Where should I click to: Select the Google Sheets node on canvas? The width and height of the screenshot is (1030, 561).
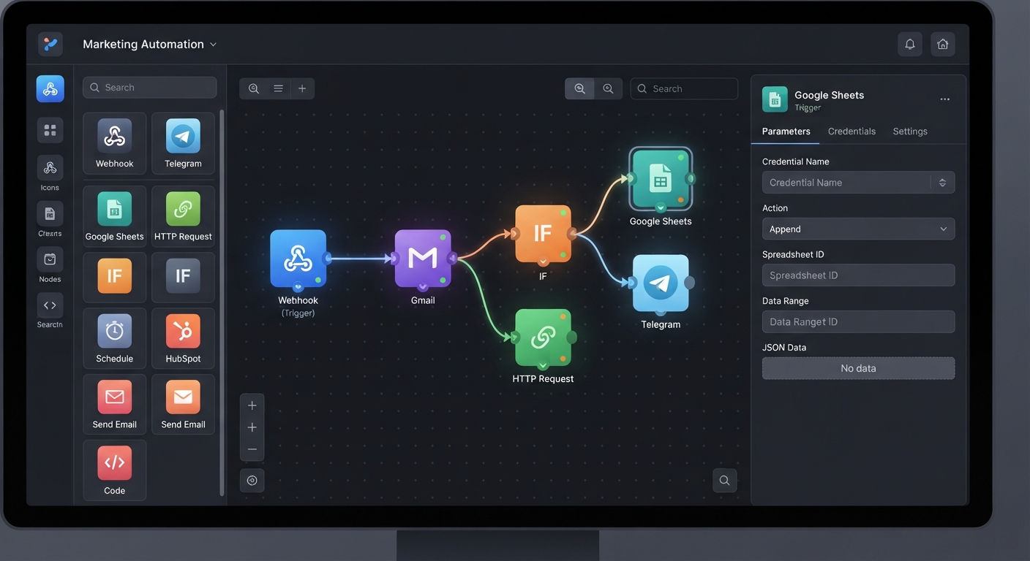coord(661,178)
